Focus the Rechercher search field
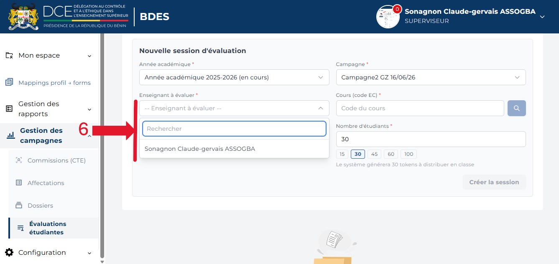559x264 pixels. [x=234, y=129]
